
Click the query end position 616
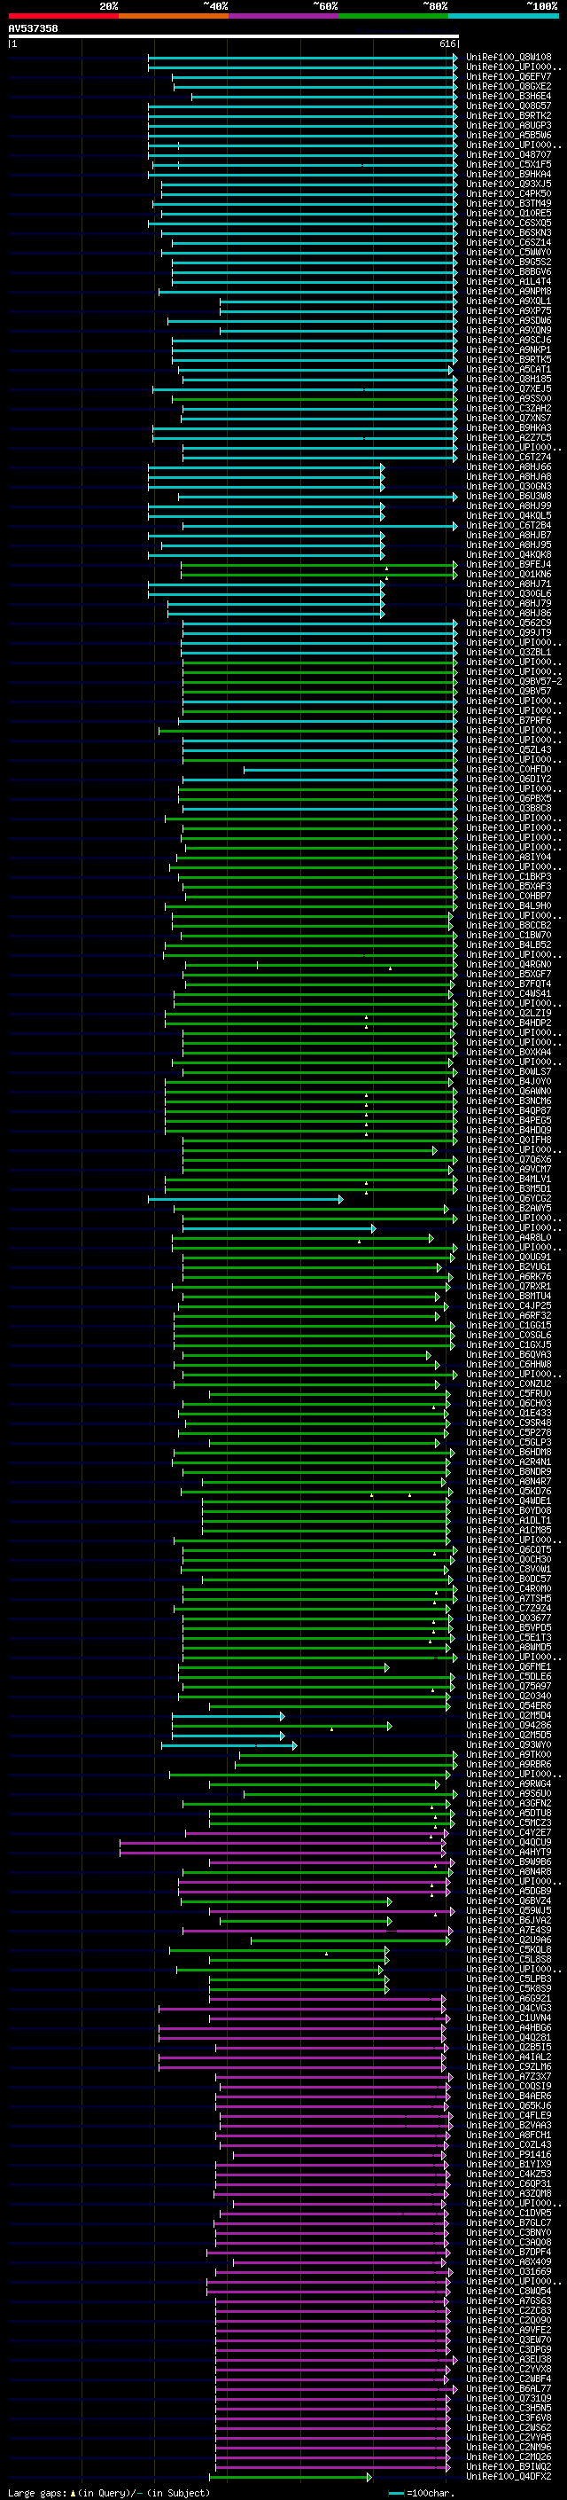(447, 43)
